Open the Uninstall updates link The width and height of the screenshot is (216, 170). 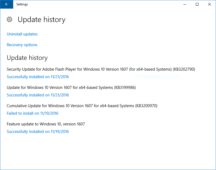(22, 34)
